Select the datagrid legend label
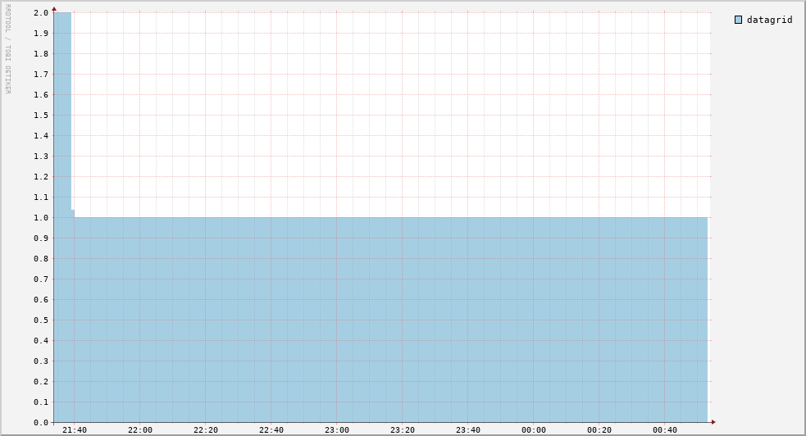This screenshot has width=806, height=436. [769, 20]
